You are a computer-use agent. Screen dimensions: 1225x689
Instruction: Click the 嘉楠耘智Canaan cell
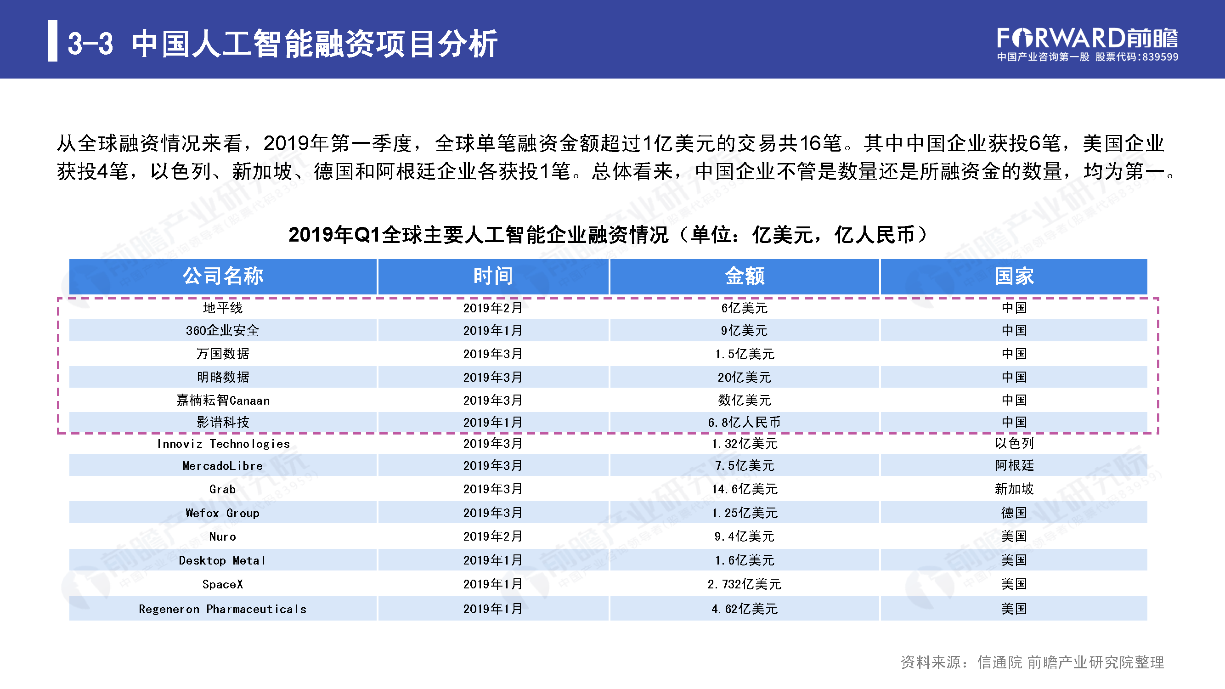click(x=223, y=401)
